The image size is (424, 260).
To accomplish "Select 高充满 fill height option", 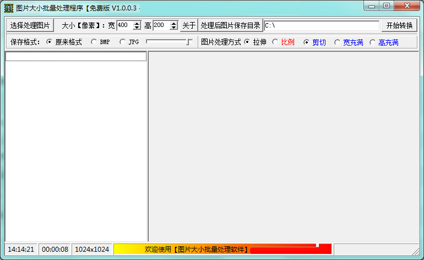I will [x=373, y=42].
